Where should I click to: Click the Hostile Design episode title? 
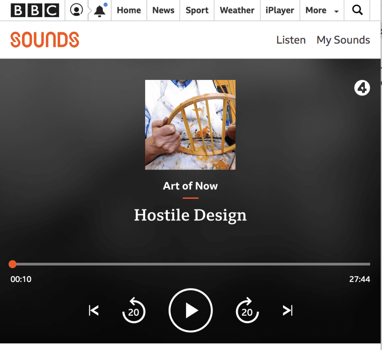click(x=190, y=215)
